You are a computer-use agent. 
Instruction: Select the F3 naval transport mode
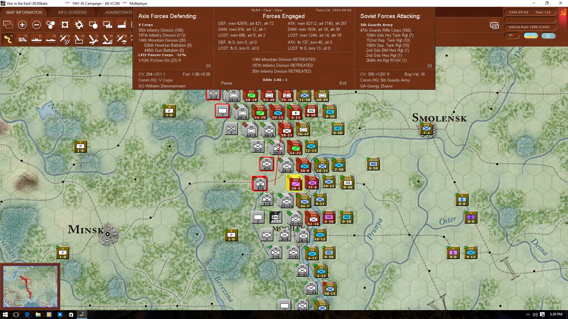(x=36, y=39)
